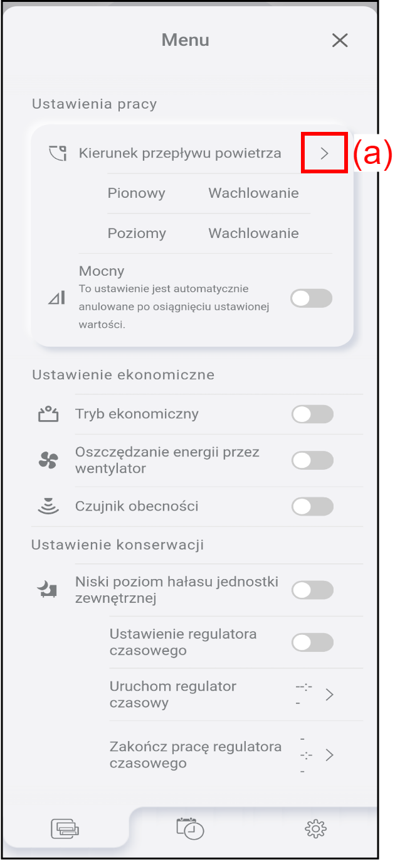Select the operation menu bottom tab
The image size is (395, 861).
point(65,830)
